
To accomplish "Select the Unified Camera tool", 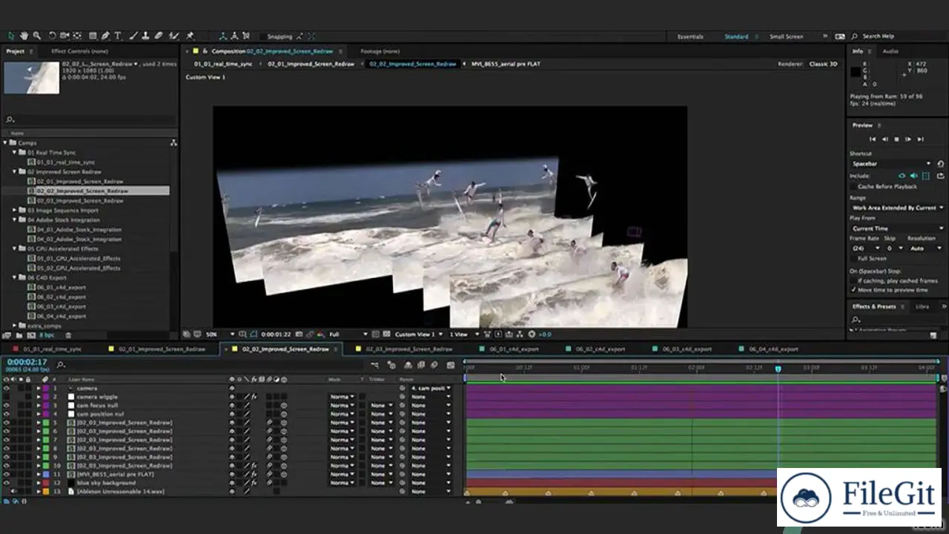I will (x=65, y=36).
